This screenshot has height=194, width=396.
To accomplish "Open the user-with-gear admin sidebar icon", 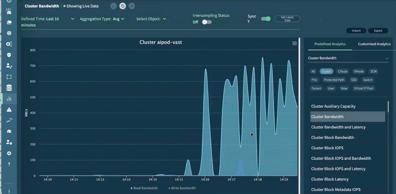I will pyautogui.click(x=9, y=142).
